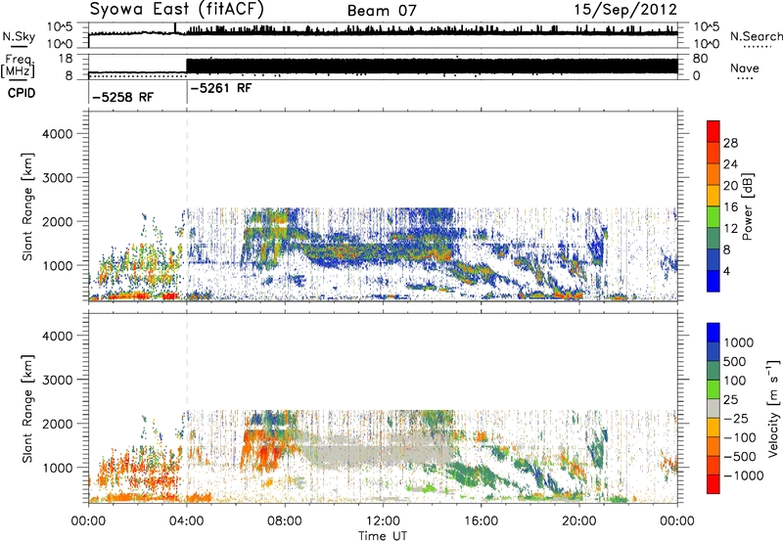Click the 'Syowa East (fitACF)' plot title
Viewport: 783px width, 542px height.
[177, 10]
